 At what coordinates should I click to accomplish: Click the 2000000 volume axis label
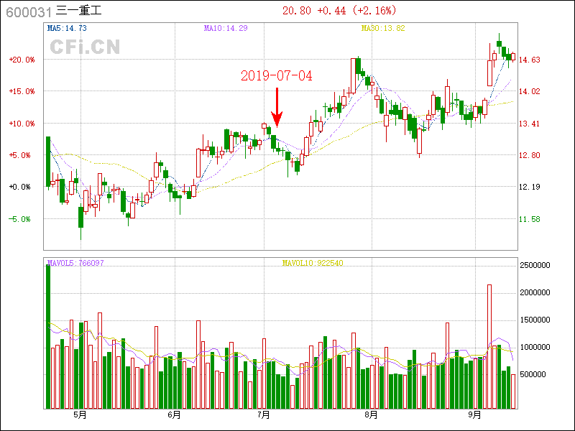pyautogui.click(x=535, y=292)
